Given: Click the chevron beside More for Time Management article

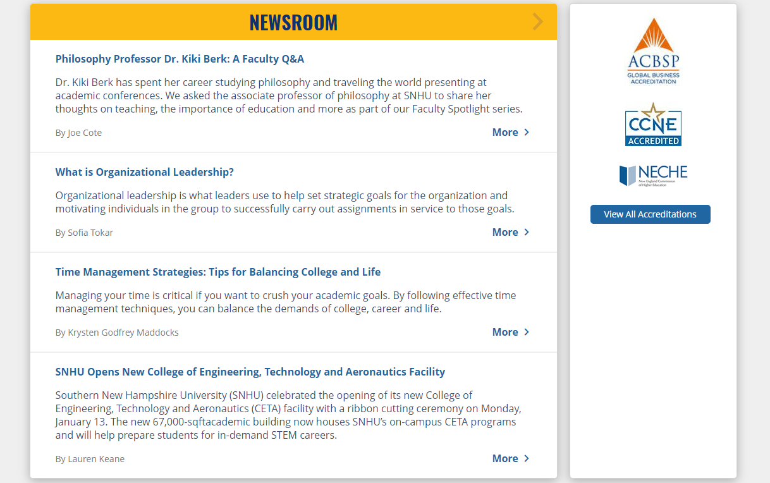Looking at the screenshot, I should pos(527,332).
